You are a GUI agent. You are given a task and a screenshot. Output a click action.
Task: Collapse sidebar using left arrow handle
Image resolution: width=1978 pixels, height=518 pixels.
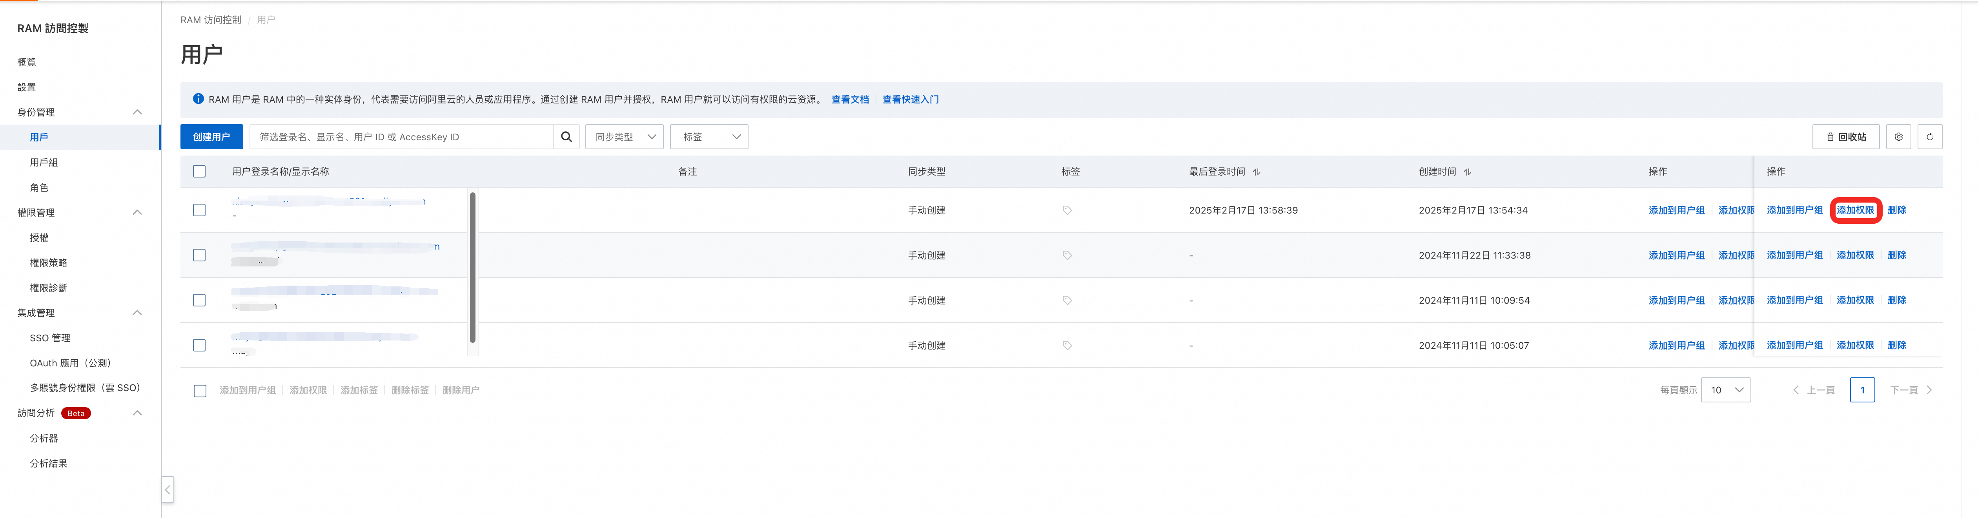[168, 489]
